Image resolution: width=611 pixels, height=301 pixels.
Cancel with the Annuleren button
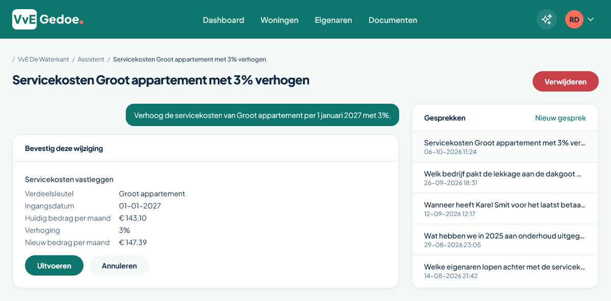tap(119, 265)
